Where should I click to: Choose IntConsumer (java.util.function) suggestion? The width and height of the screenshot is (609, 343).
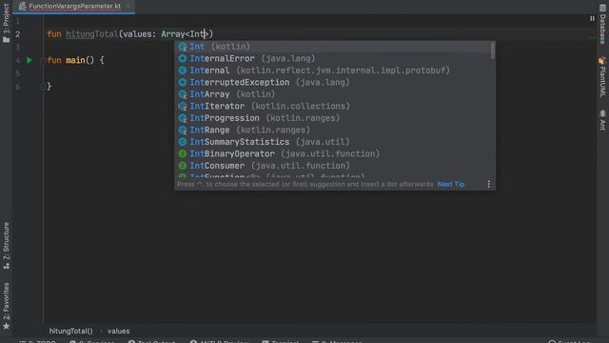tap(332, 166)
